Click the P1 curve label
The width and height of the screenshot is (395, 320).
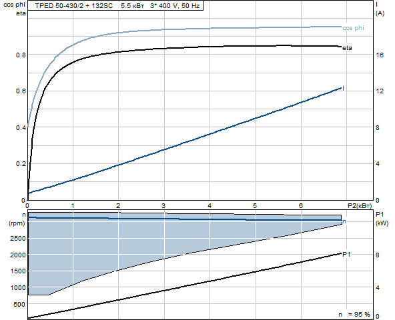point(346,254)
